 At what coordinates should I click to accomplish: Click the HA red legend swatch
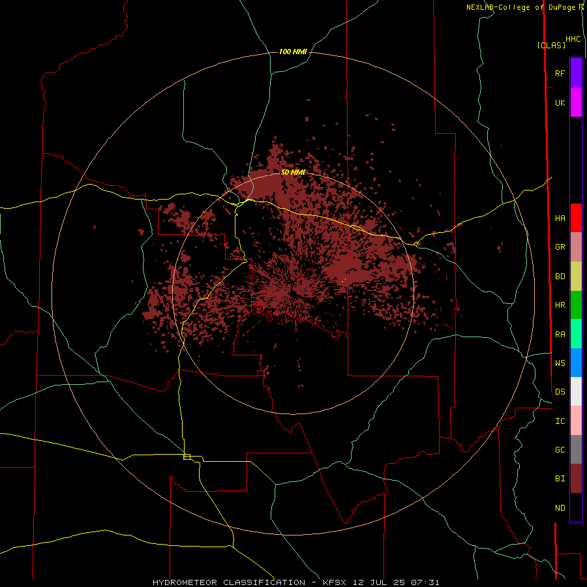click(576, 218)
